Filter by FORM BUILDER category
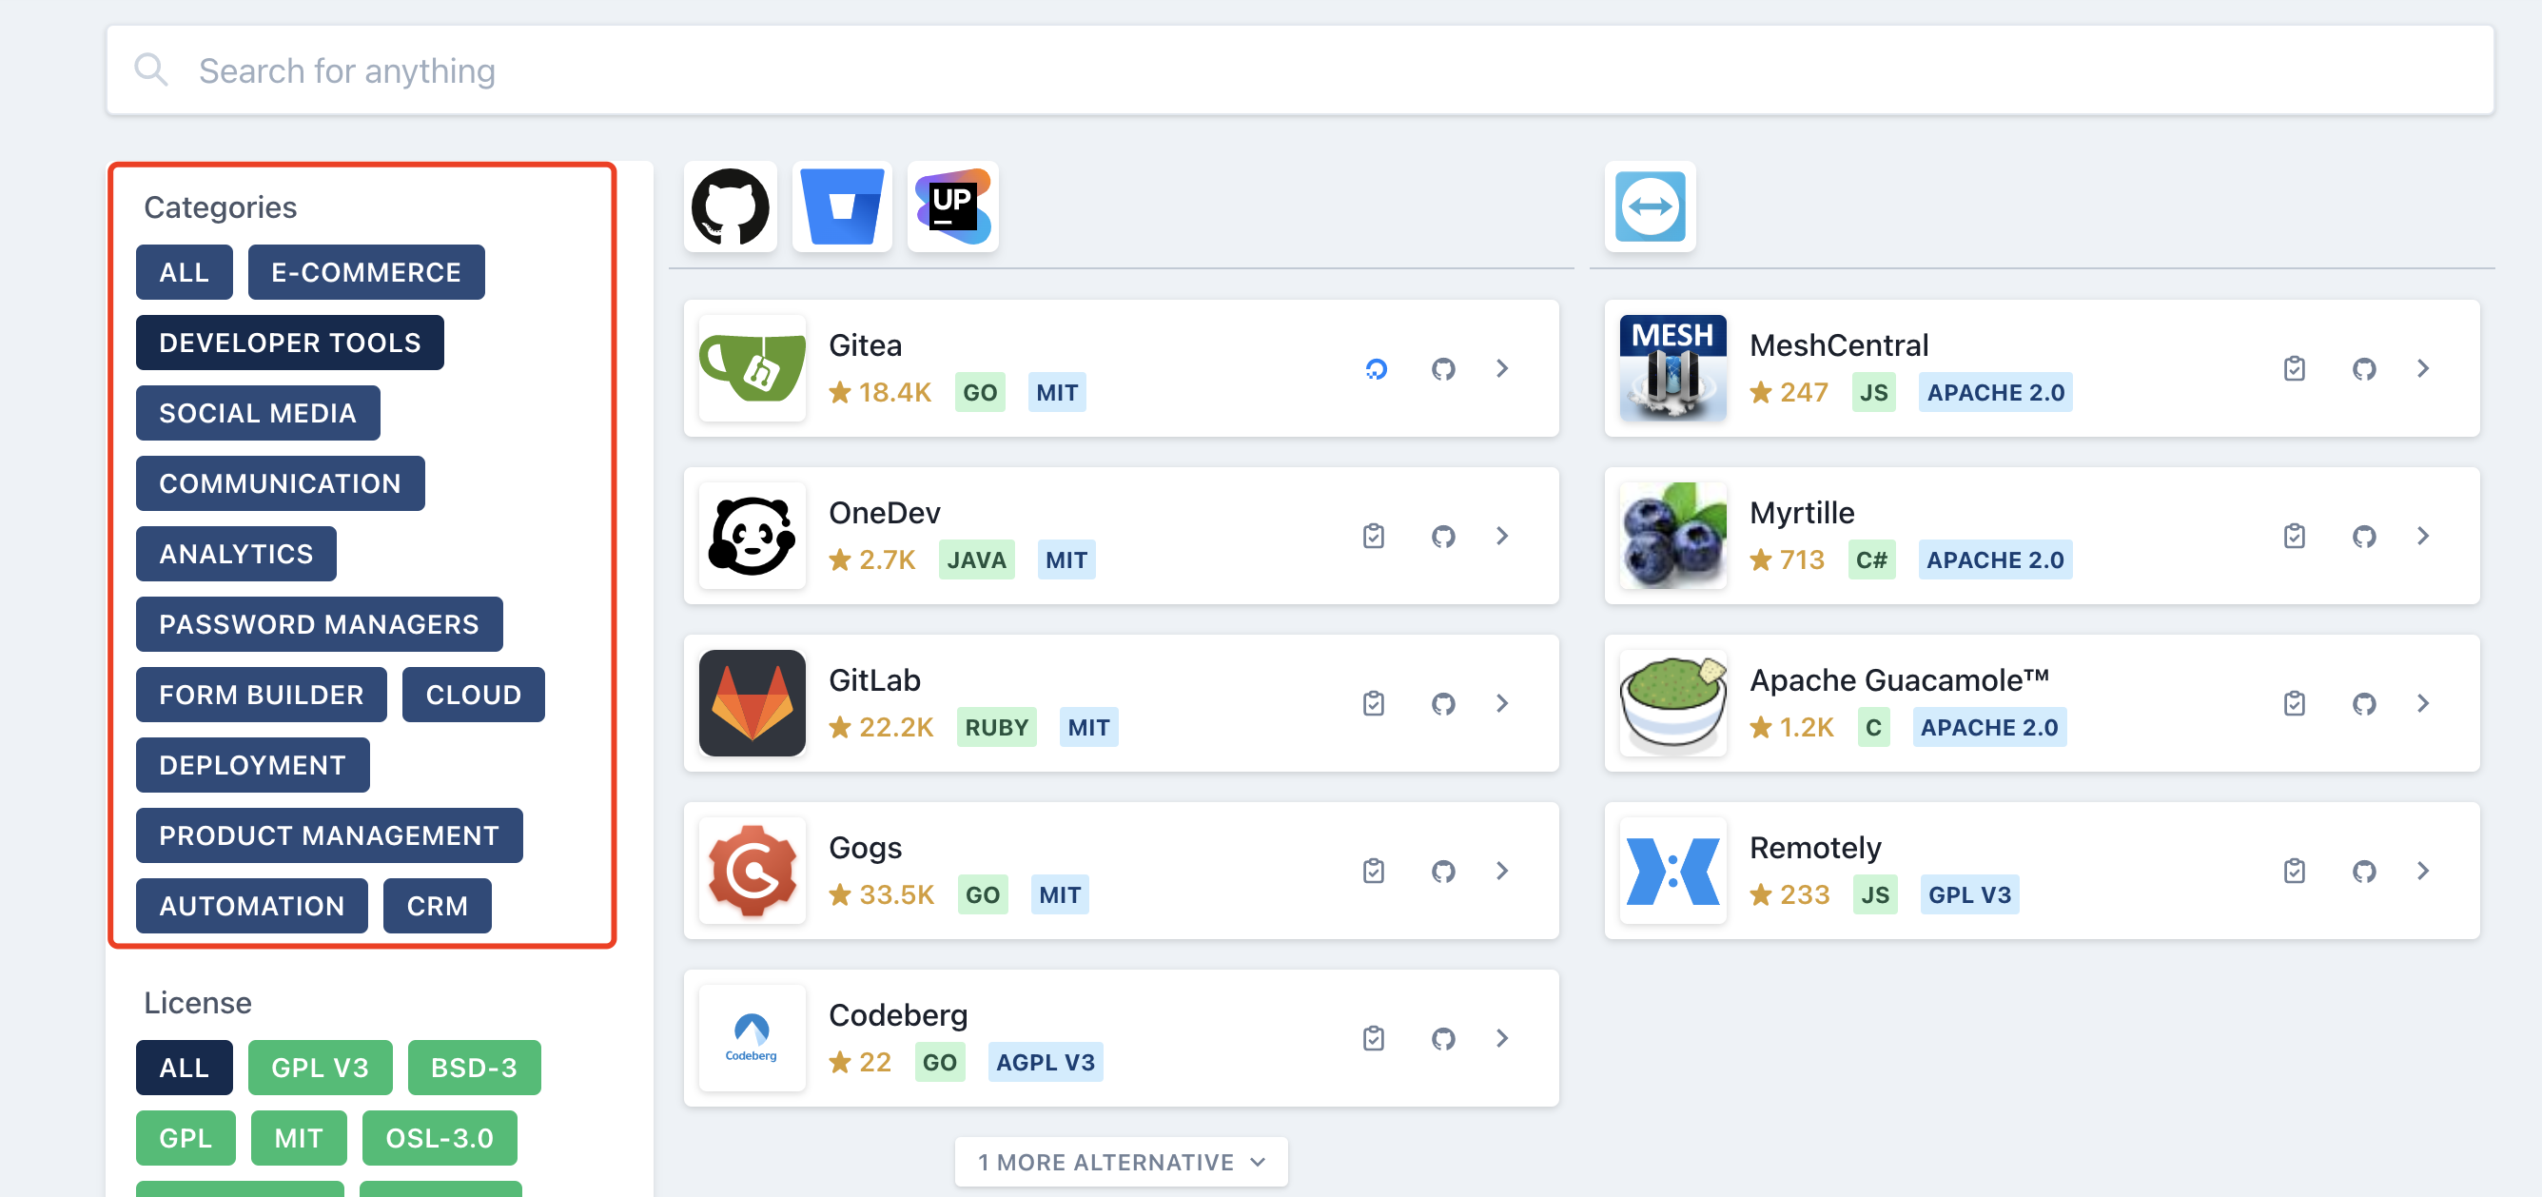This screenshot has height=1197, width=2542. [x=262, y=695]
